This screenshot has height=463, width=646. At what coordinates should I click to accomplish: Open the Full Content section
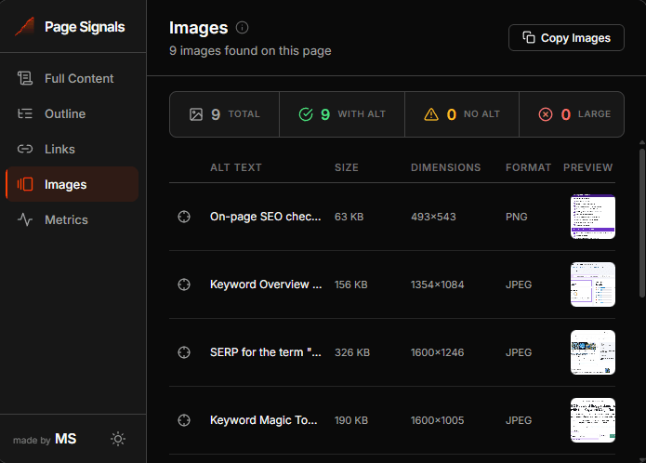[x=73, y=78]
